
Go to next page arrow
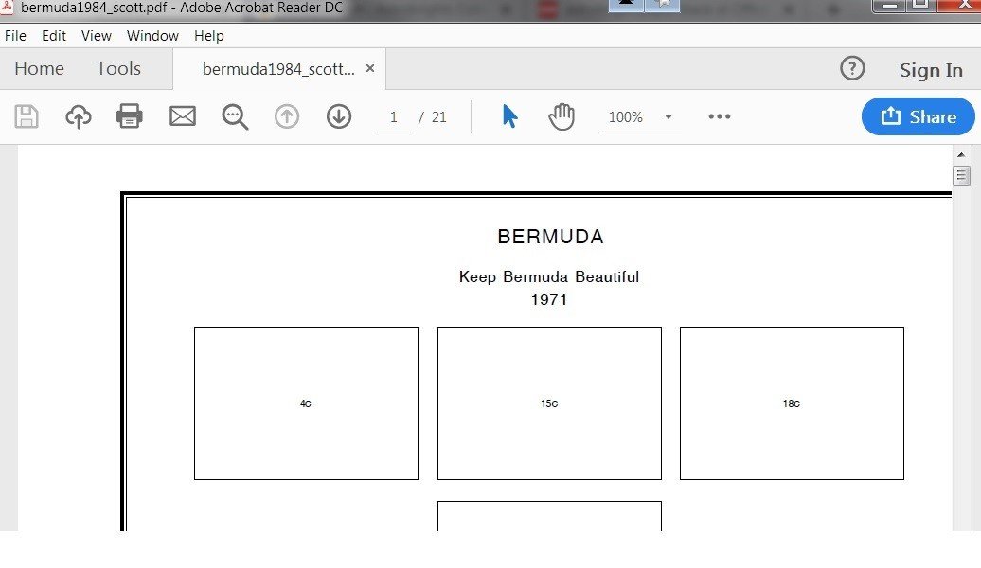point(339,116)
